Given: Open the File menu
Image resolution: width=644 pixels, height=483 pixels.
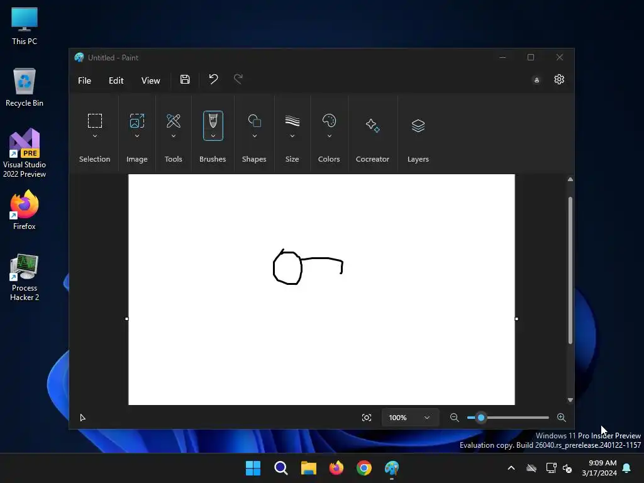Looking at the screenshot, I should tap(85, 80).
